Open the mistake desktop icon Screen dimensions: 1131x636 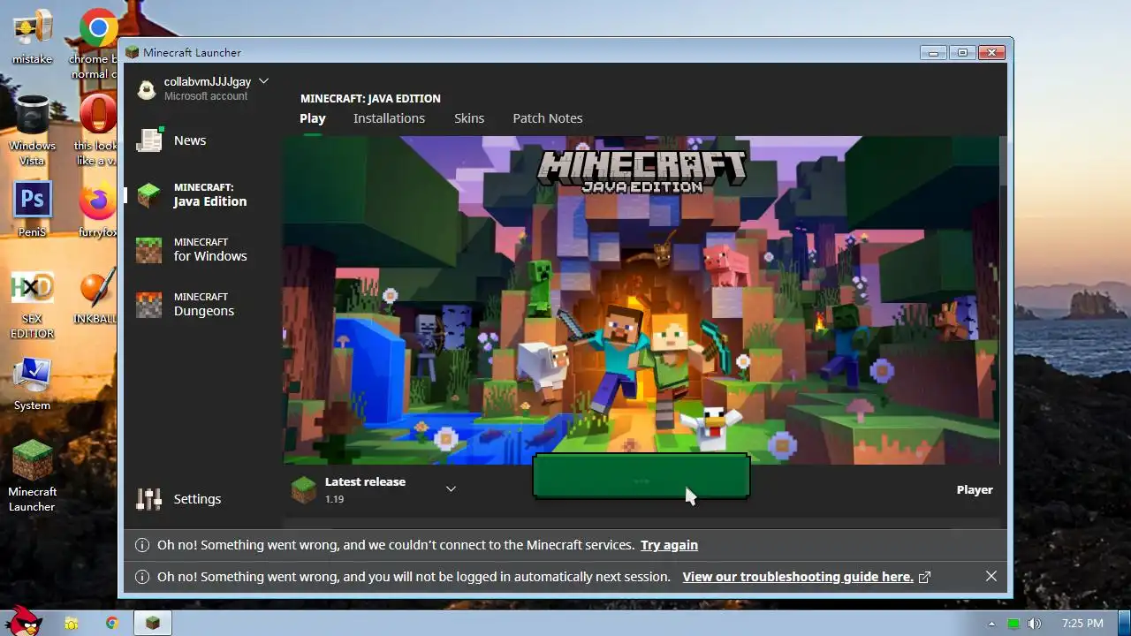click(32, 37)
